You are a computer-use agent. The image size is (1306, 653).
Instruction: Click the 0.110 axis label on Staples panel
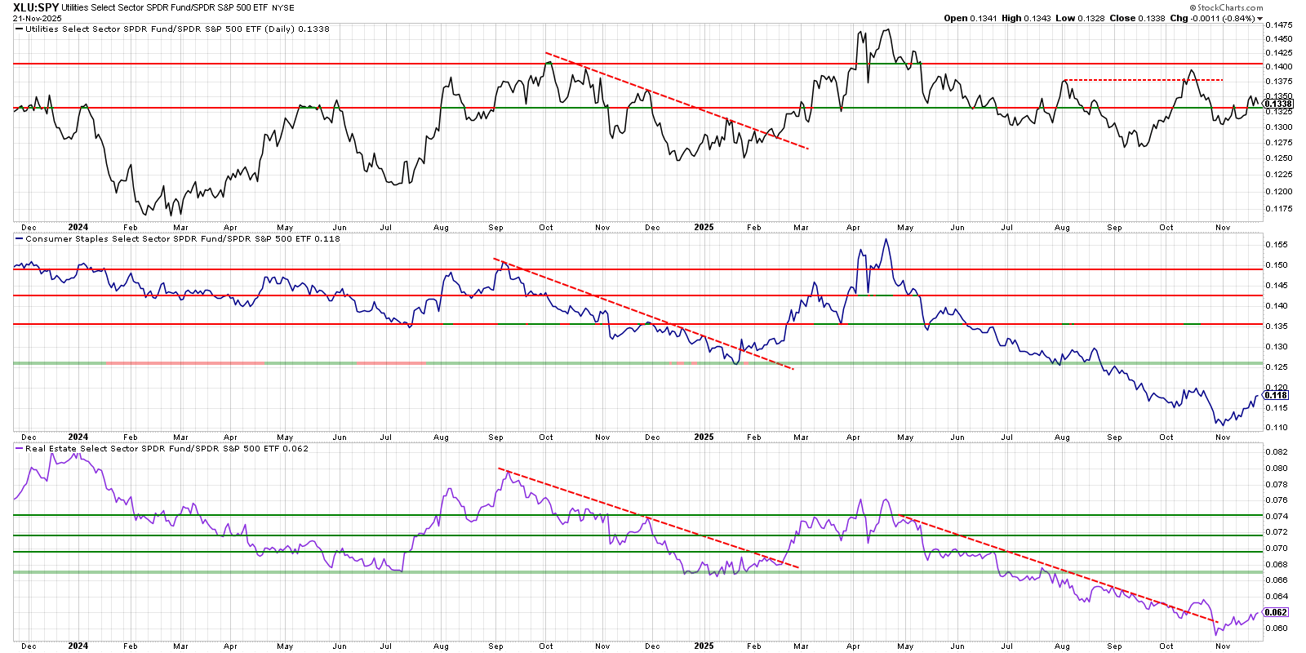pos(1276,428)
